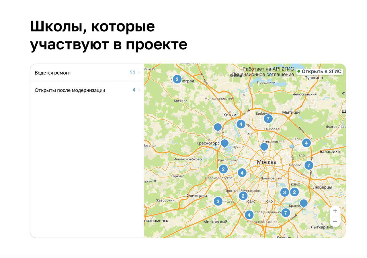Click the school pin next to Красногорск

pyautogui.click(x=225, y=144)
